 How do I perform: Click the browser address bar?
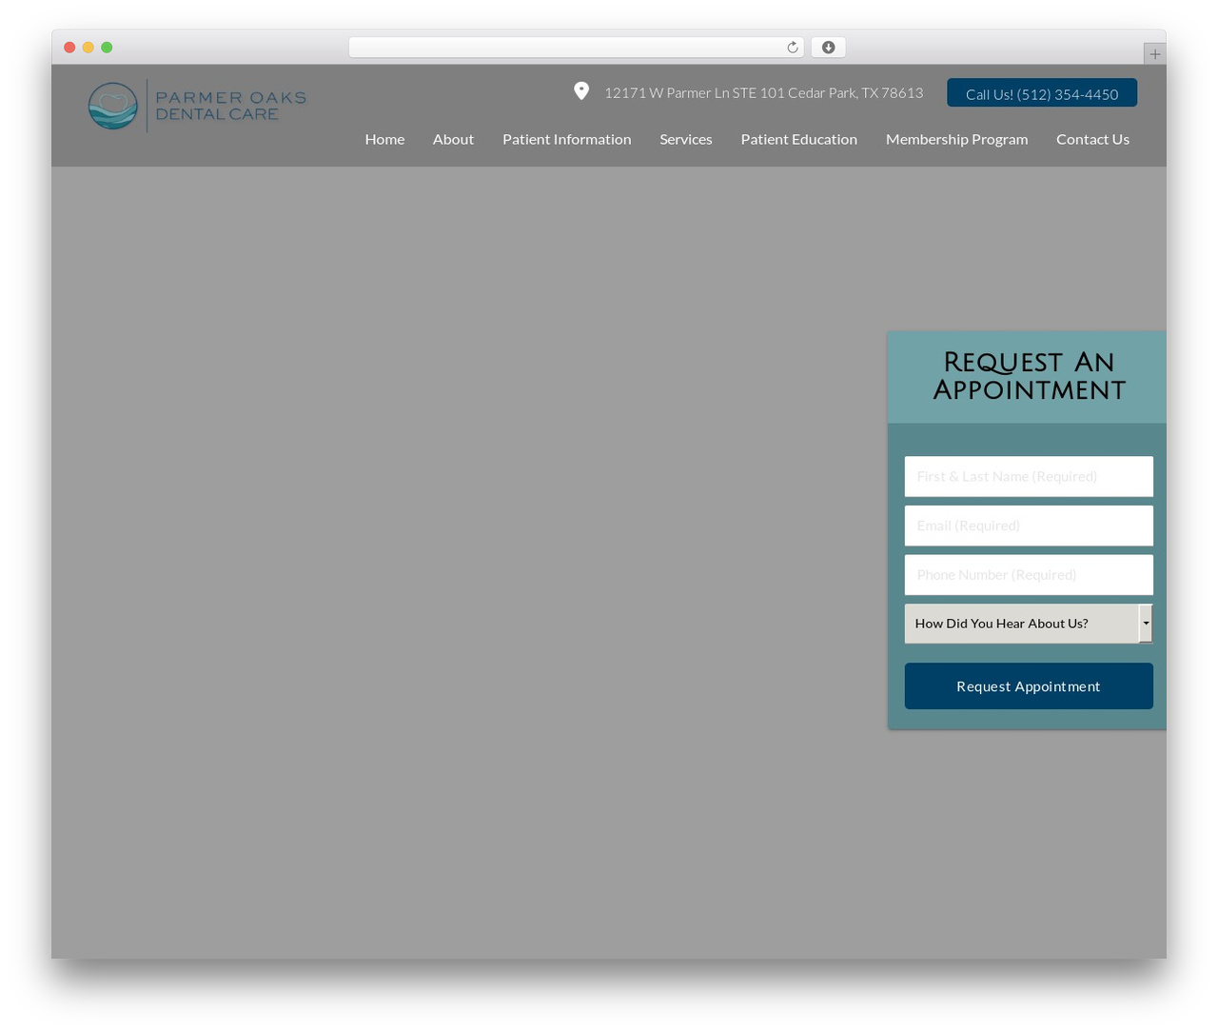coord(576,48)
